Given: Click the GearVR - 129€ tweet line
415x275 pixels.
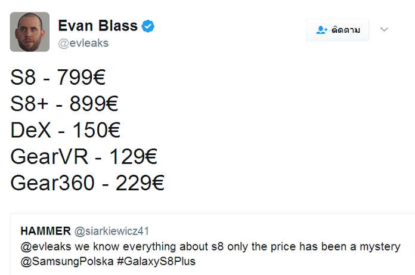Looking at the screenshot, I should tap(84, 156).
